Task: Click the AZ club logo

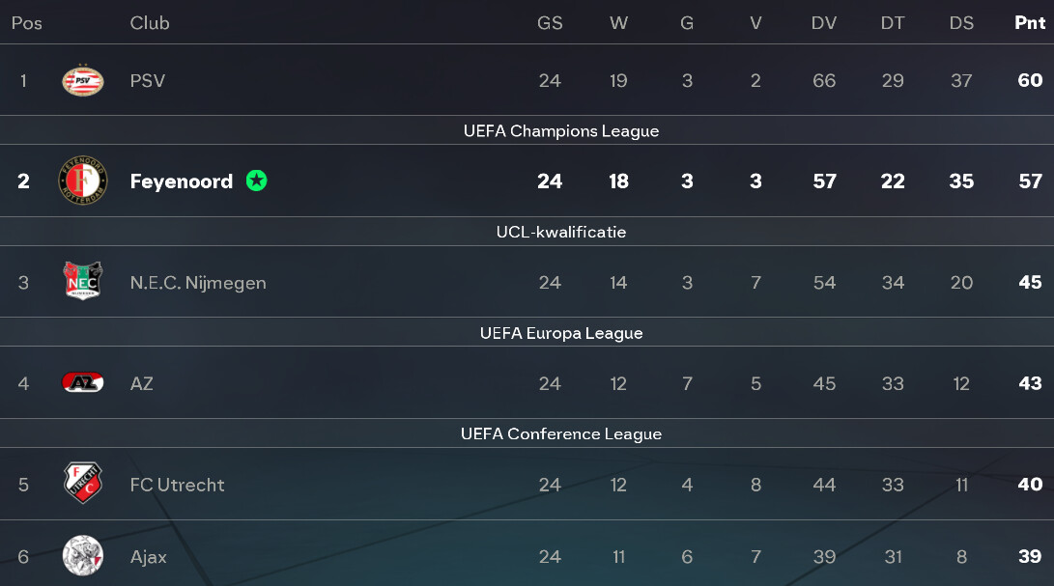Action: tap(82, 383)
